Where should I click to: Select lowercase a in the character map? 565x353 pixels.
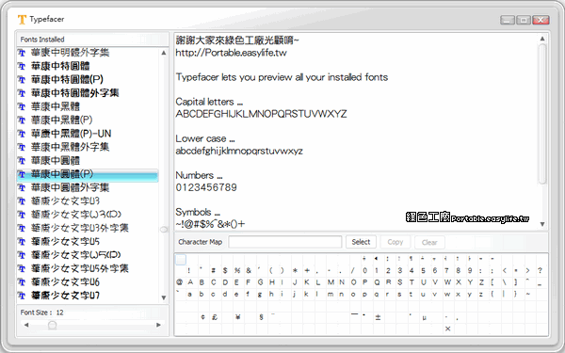coord(190,295)
